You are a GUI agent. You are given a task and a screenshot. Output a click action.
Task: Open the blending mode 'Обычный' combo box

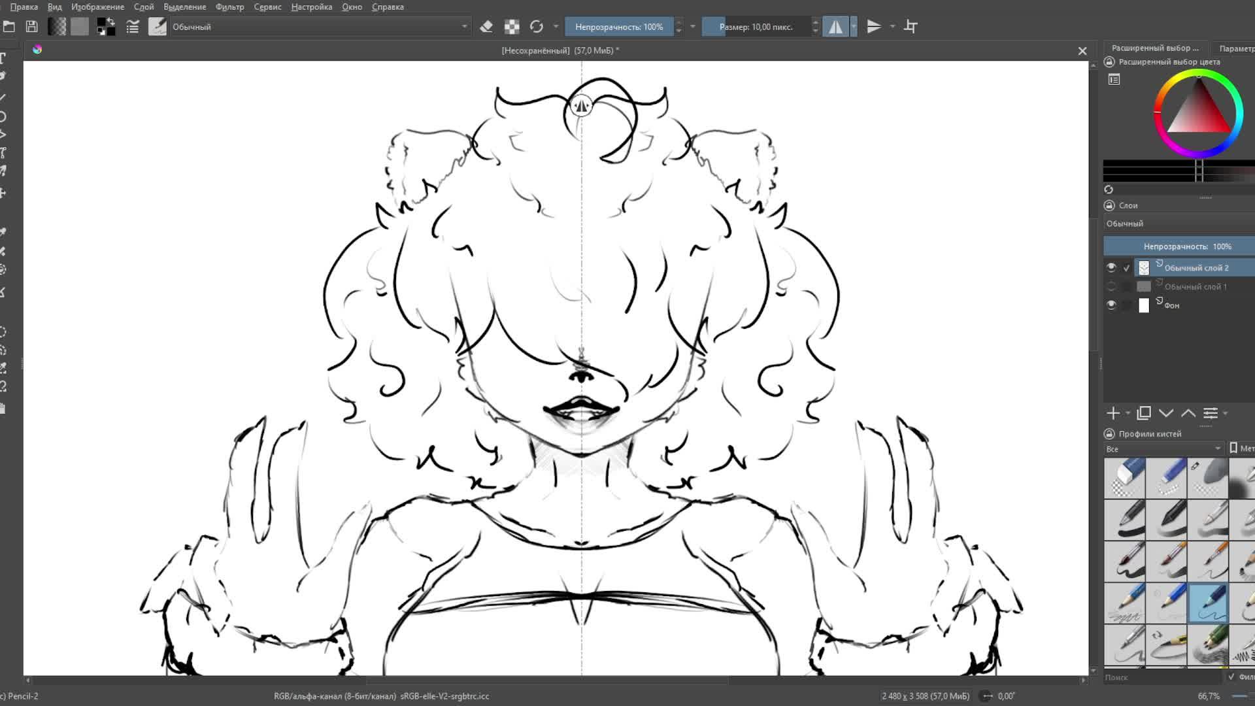(320, 27)
